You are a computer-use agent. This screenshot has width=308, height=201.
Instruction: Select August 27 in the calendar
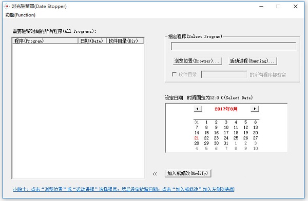(255, 138)
